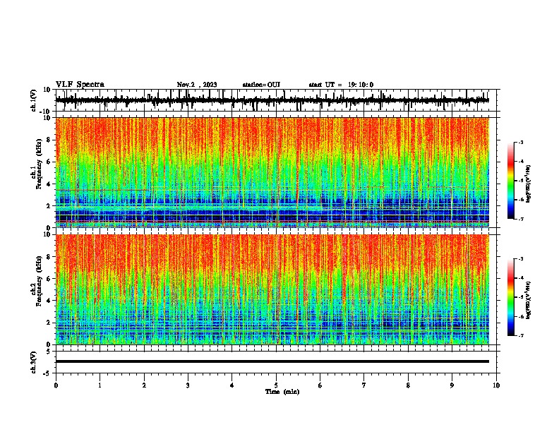Select the 'Time (min)' axis label
Screen dimensions: 559x432
point(282,392)
